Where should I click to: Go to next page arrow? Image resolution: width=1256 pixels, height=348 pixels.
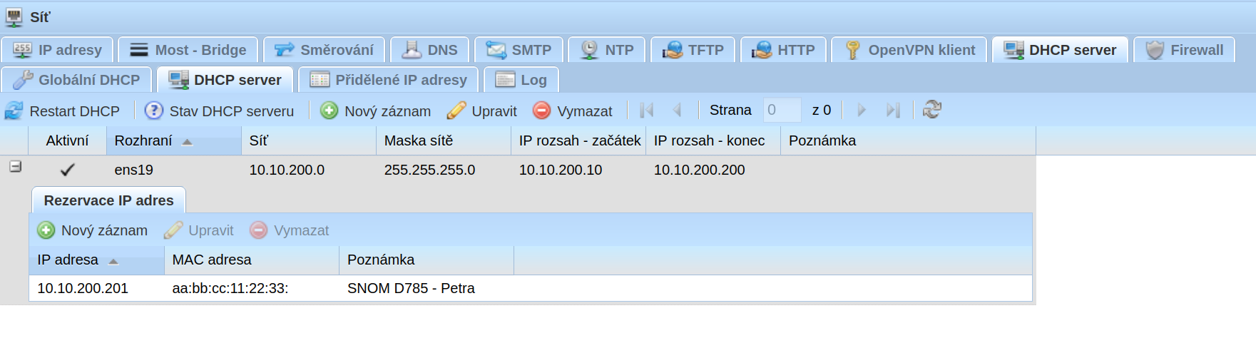click(862, 110)
